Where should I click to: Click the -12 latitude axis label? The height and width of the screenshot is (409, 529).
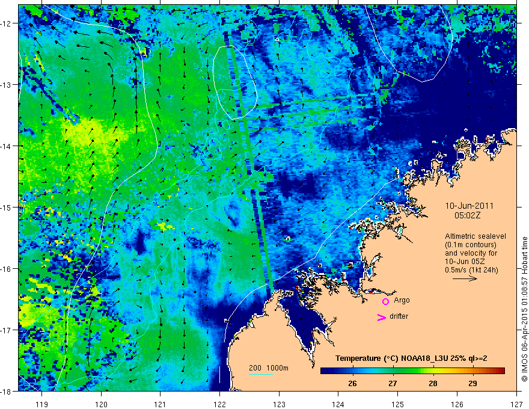point(7,23)
